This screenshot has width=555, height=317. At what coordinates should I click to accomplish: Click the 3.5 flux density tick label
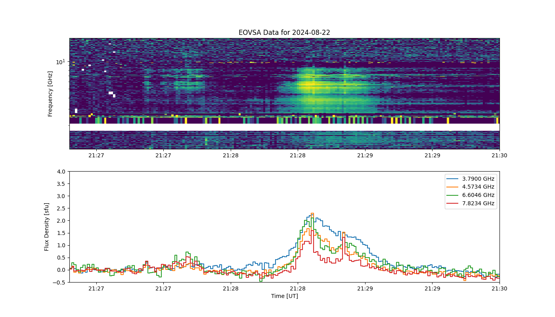pyautogui.click(x=61, y=184)
